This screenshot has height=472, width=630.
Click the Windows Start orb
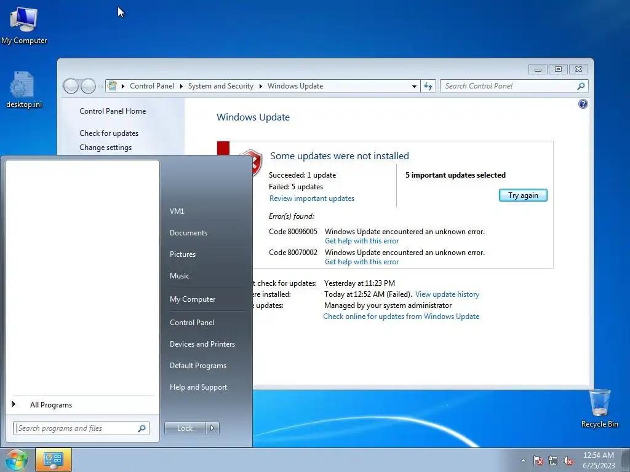coord(16,460)
